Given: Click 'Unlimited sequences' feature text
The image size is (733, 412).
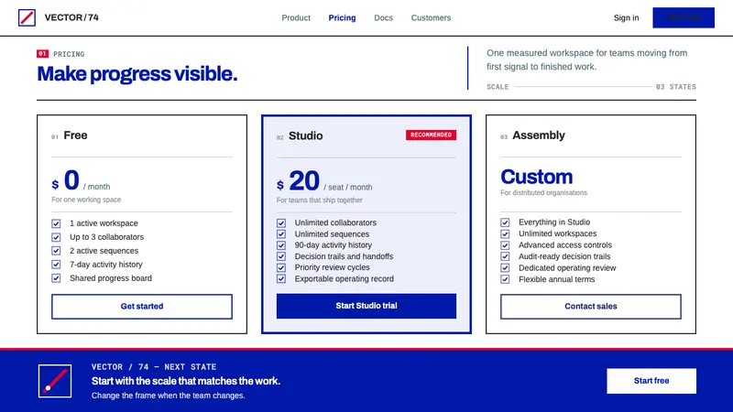Looking at the screenshot, I should tap(332, 234).
